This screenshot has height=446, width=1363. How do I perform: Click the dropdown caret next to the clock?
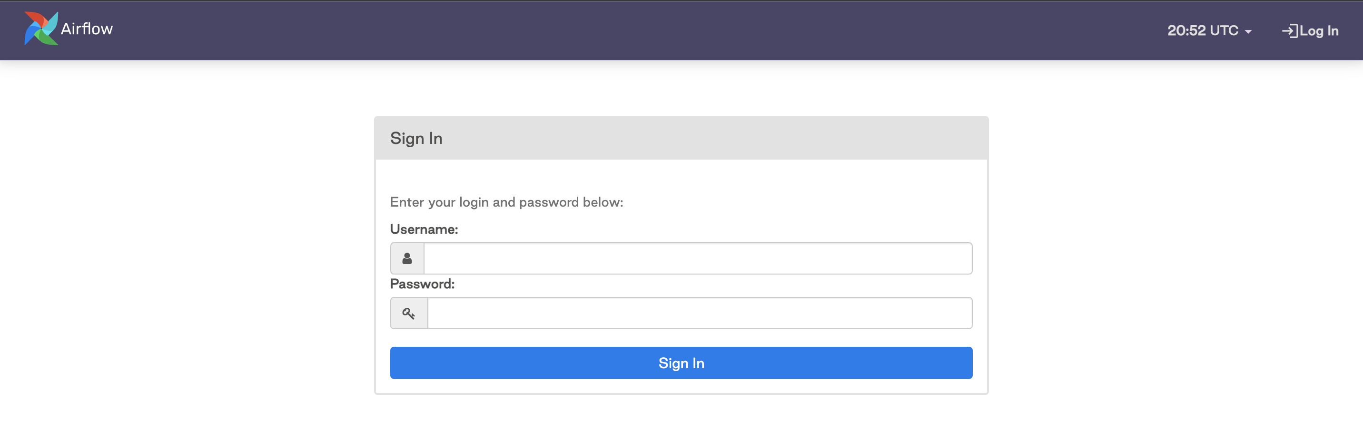pos(1248,32)
